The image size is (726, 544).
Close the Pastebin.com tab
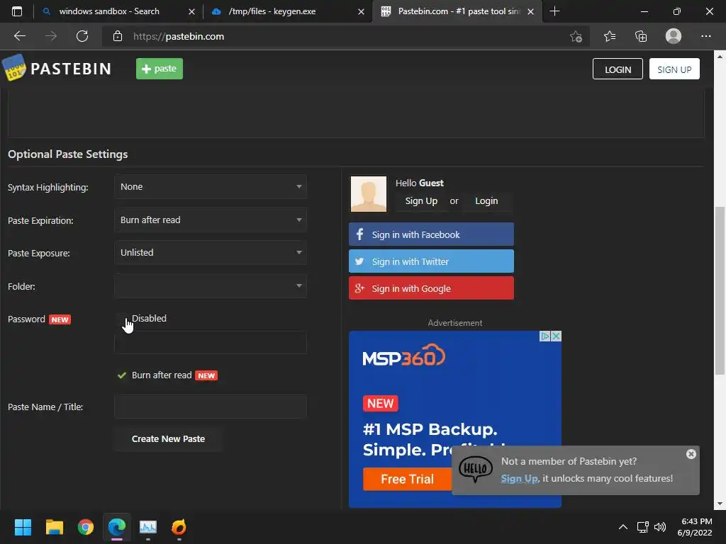coord(530,11)
